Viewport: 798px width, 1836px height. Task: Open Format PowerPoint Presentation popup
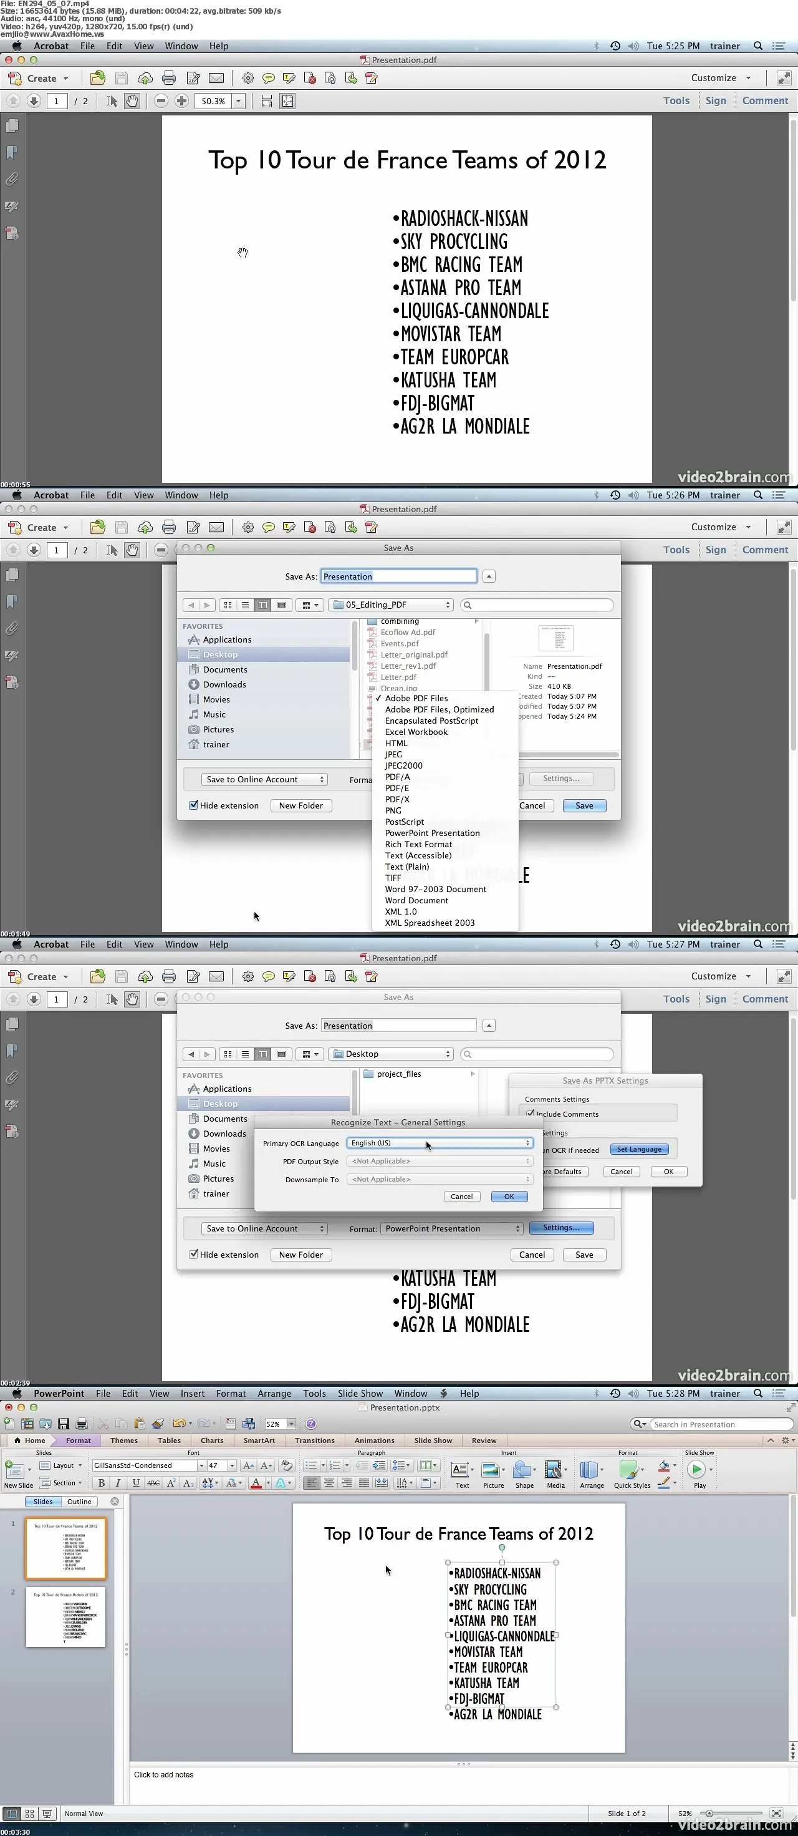452,1228
